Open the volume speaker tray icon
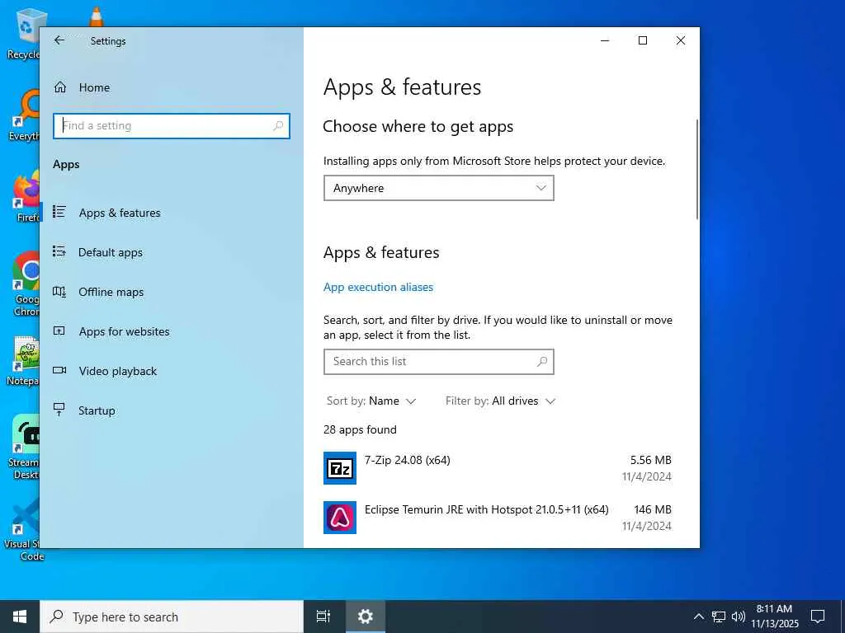Viewport: 845px width, 633px height. click(739, 617)
